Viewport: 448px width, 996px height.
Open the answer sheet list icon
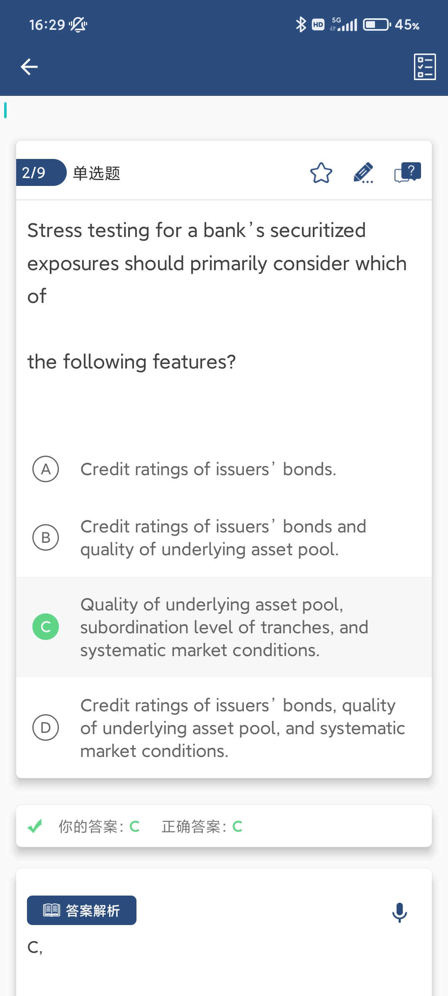pyautogui.click(x=425, y=67)
